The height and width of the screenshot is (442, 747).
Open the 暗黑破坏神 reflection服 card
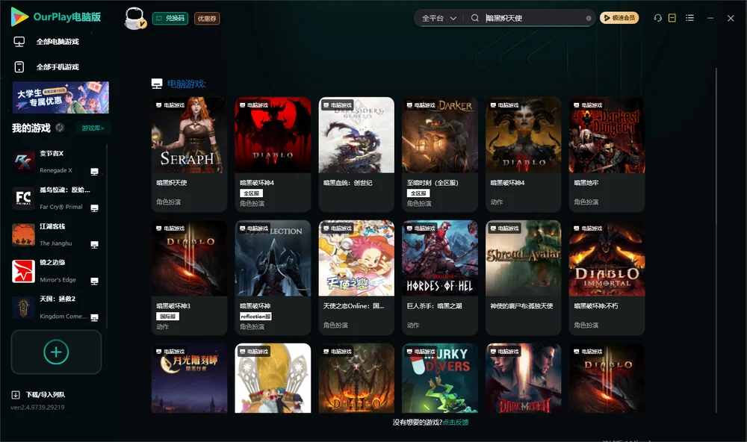pyautogui.click(x=273, y=278)
